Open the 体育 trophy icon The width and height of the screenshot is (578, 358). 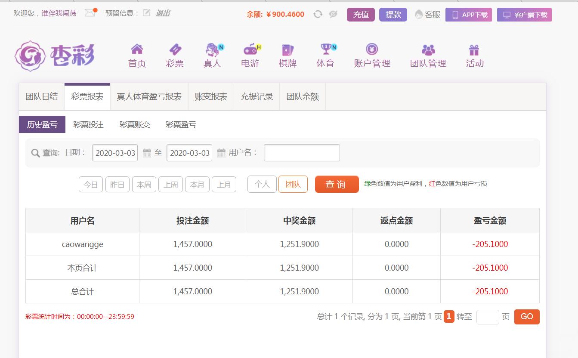326,49
